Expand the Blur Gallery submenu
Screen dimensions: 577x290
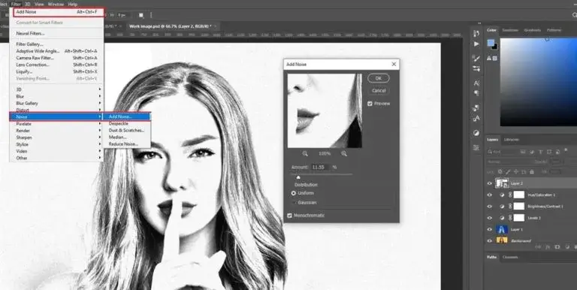56,104
